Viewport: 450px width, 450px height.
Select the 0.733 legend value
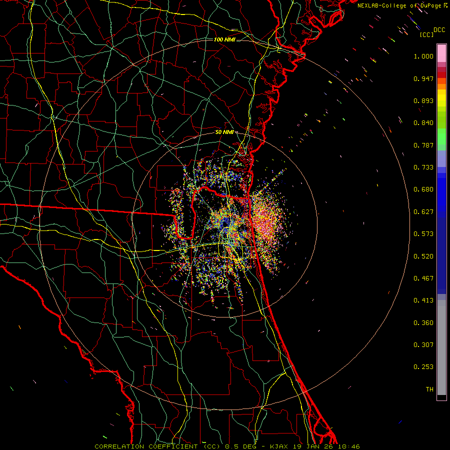click(423, 167)
